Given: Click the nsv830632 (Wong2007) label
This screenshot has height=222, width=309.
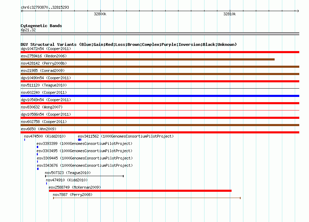Looking at the screenshot, I should (x=42, y=107).
